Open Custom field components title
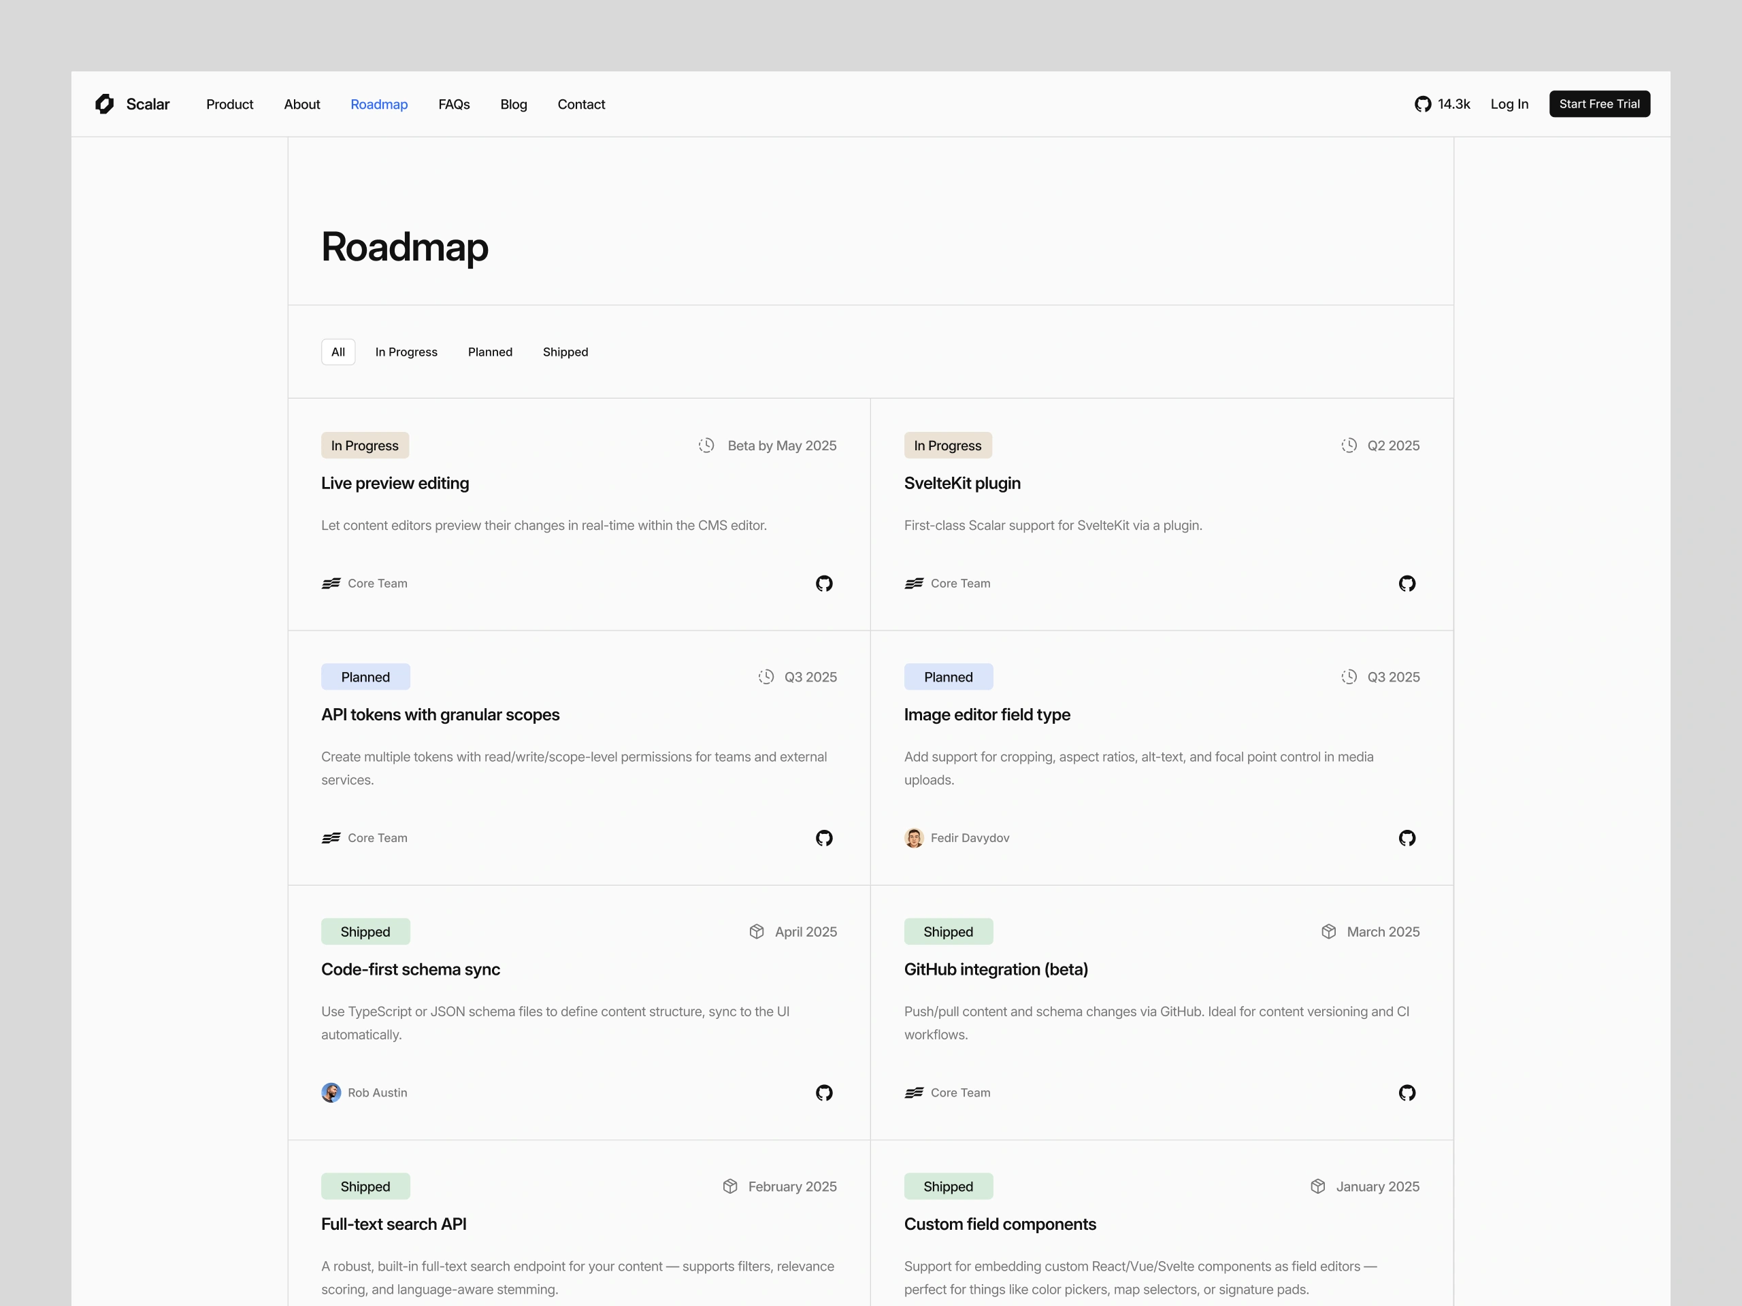 click(x=1000, y=1224)
